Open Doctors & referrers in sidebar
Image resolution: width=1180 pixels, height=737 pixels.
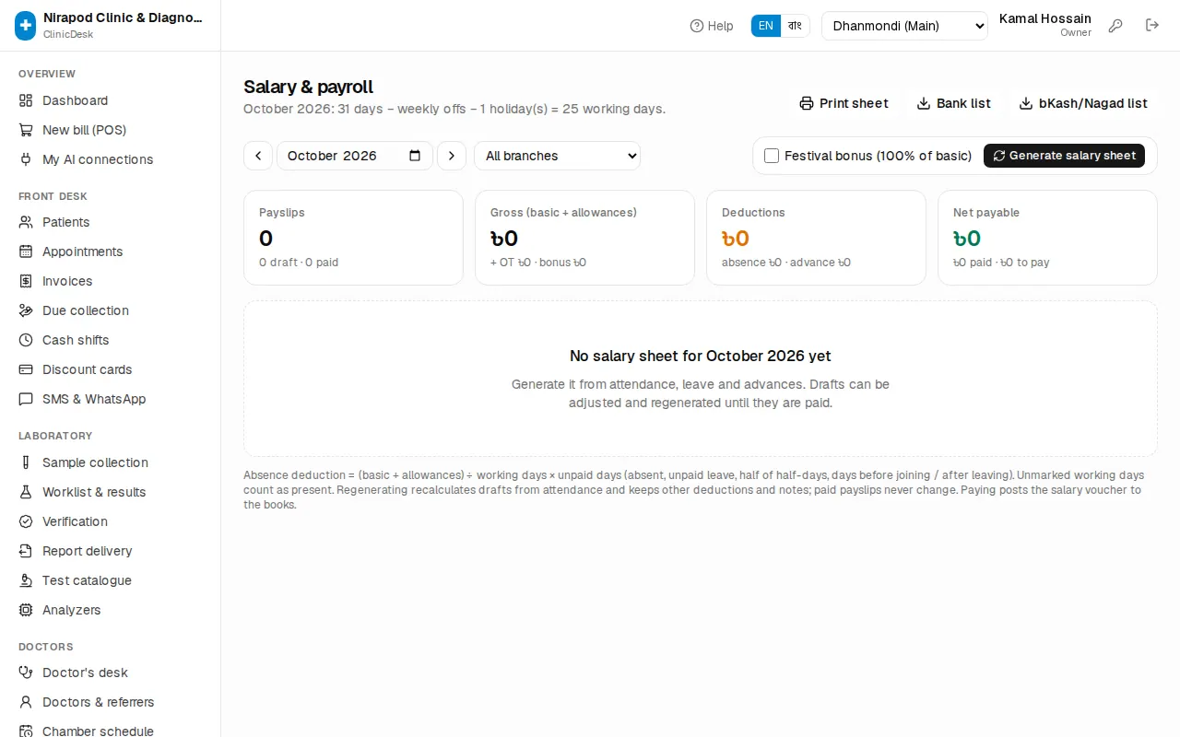click(x=111, y=702)
